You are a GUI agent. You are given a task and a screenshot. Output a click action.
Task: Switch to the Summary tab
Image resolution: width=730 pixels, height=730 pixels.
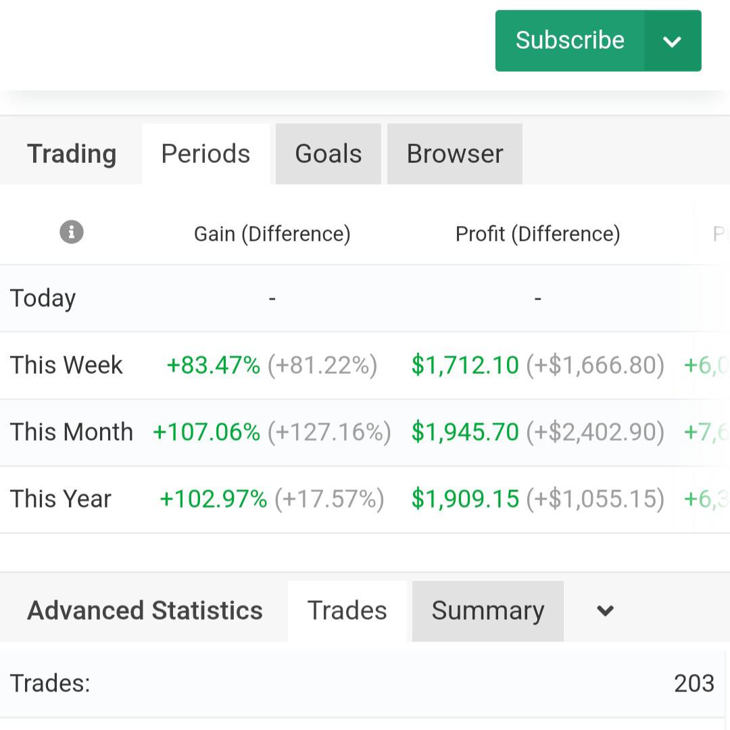point(488,611)
